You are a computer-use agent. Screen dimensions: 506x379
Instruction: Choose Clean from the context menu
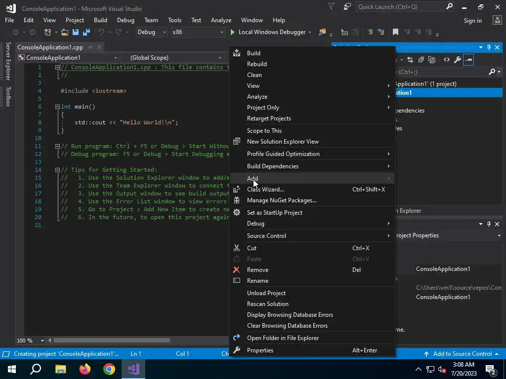[x=312, y=75]
